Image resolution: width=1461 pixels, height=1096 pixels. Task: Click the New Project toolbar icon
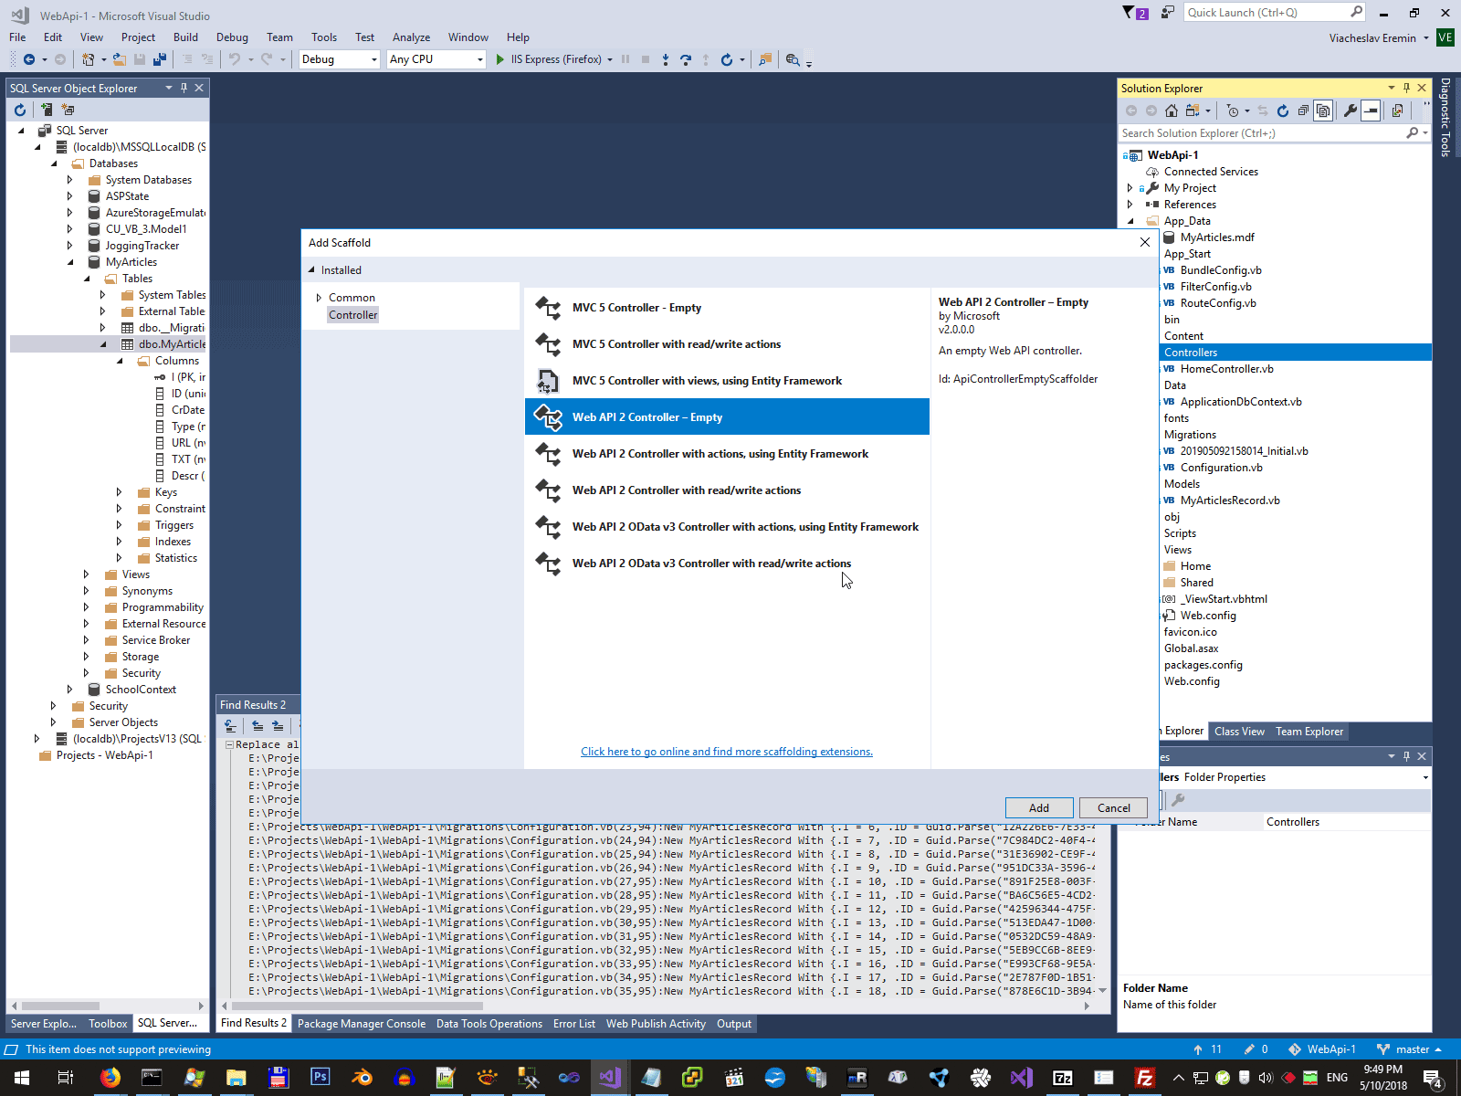coord(89,59)
